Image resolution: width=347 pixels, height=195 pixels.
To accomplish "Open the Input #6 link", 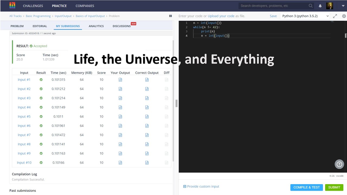I will (24, 126).
